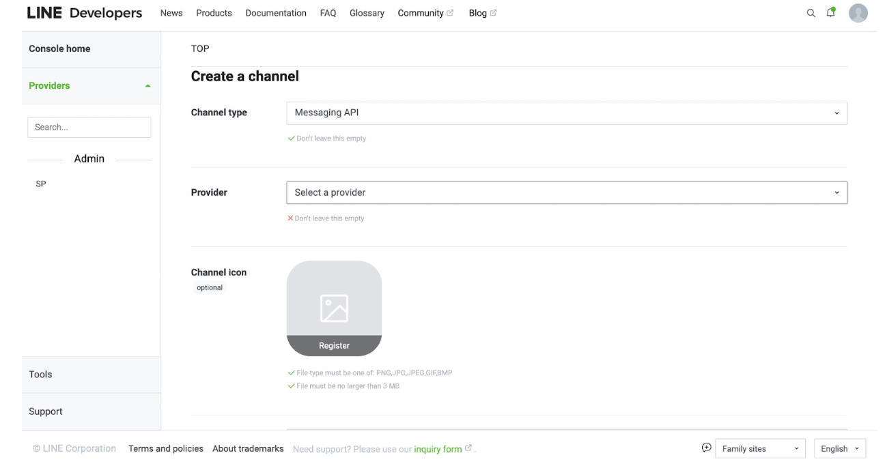This screenshot has width=885, height=464.
Task: Click the Register button on channel icon
Action: 334,345
